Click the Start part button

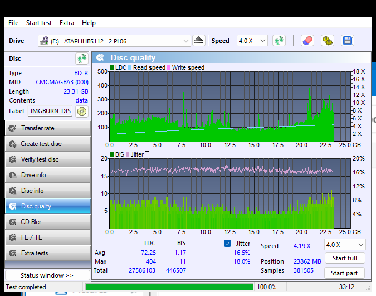[x=344, y=273]
